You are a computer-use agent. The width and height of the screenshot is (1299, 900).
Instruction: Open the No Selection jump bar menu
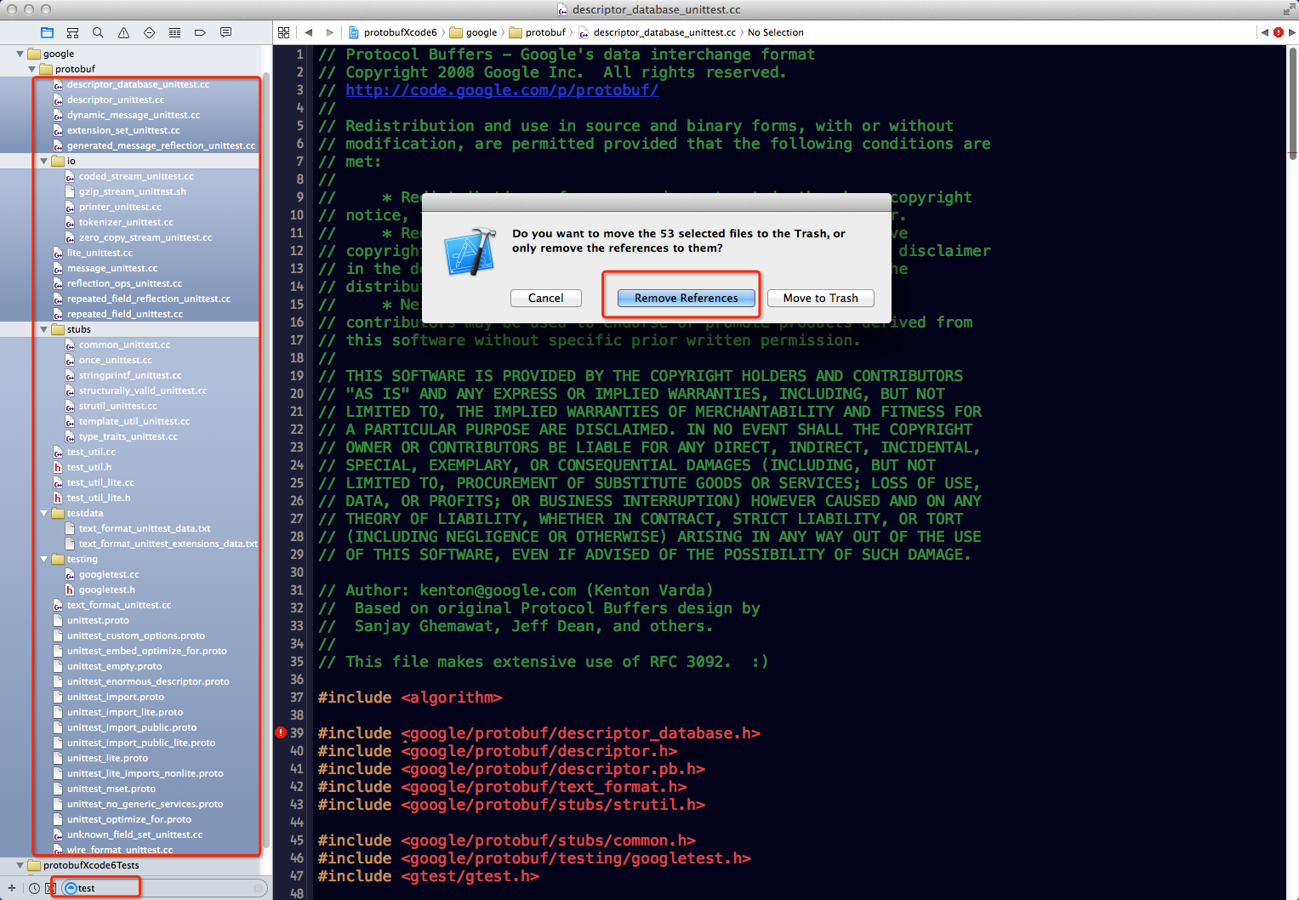point(775,32)
